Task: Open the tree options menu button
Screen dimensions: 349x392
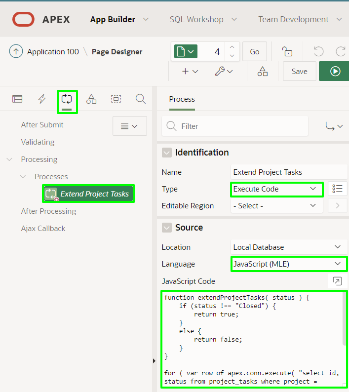Action: [129, 126]
